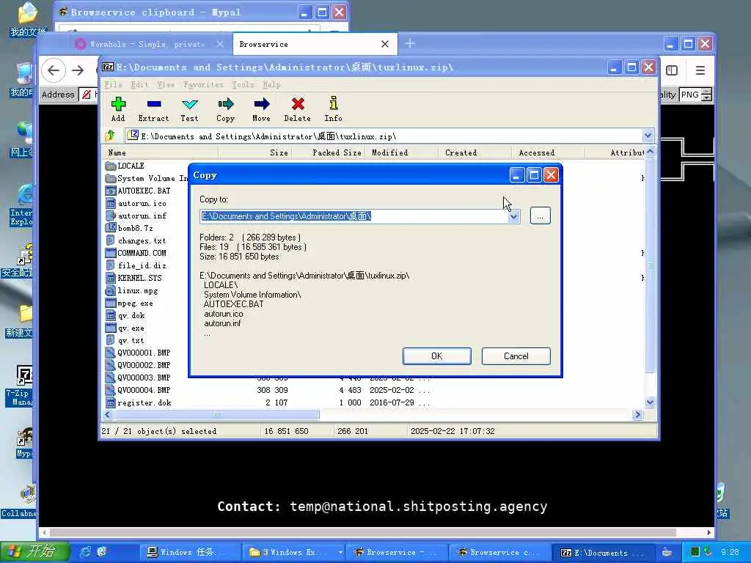Click the browser Forward arrow button
The image size is (751, 563).
pos(78,71)
